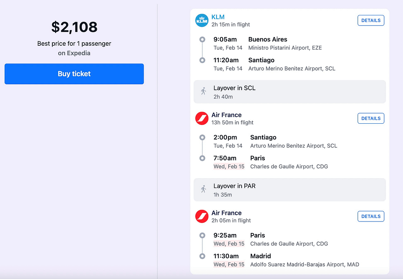The height and width of the screenshot is (279, 403).
Task: Open DETAILS for the KLM flight
Action: [371, 20]
